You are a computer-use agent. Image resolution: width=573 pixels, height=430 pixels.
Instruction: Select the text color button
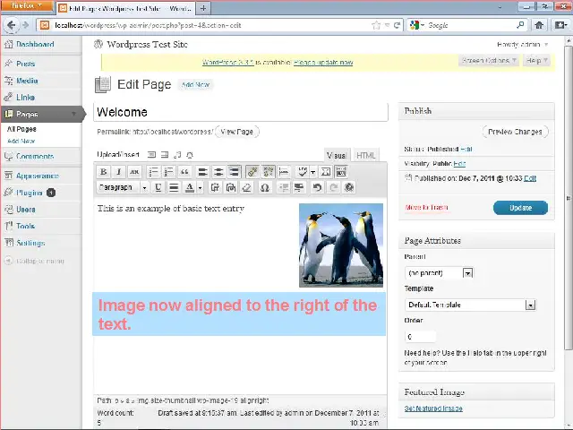tap(190, 187)
